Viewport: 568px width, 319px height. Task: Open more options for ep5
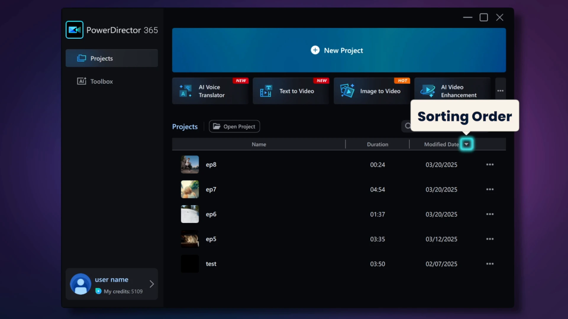[x=490, y=239]
